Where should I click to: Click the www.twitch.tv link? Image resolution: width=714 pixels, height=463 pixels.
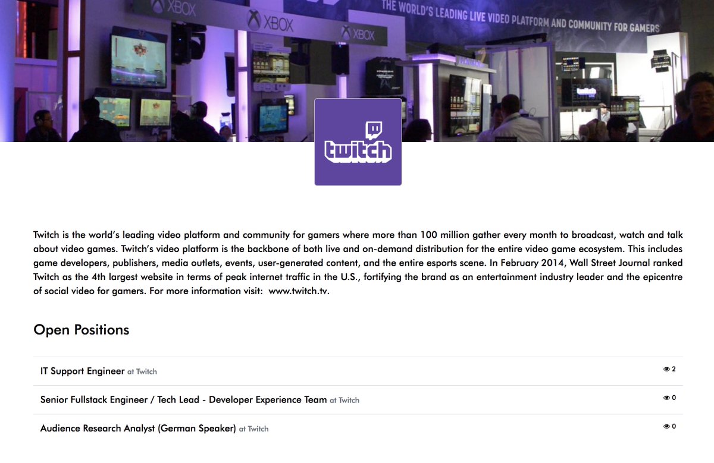tap(299, 292)
